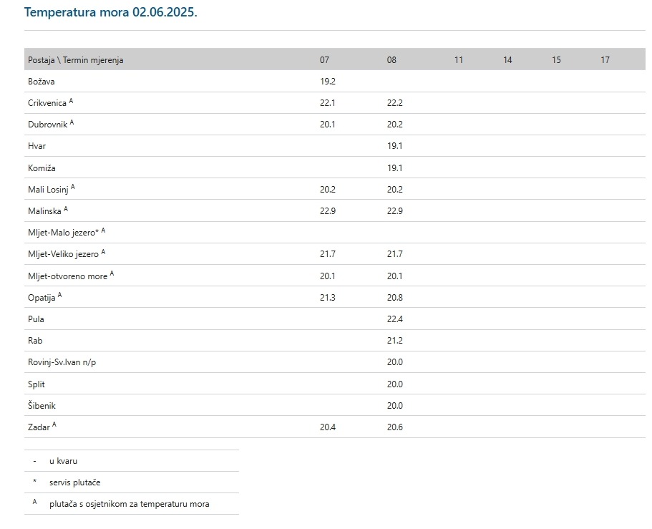Viewport: 652px width, 529px height.
Task: Click the page title Temperatura mora 02.06.2025.
Action: tap(110, 13)
